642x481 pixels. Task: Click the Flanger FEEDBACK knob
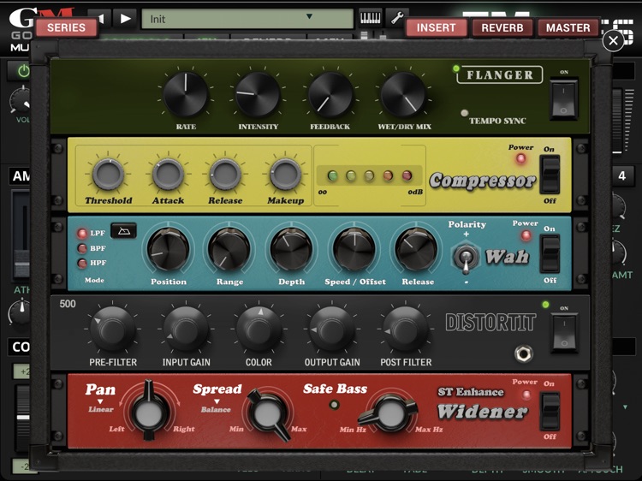click(330, 95)
